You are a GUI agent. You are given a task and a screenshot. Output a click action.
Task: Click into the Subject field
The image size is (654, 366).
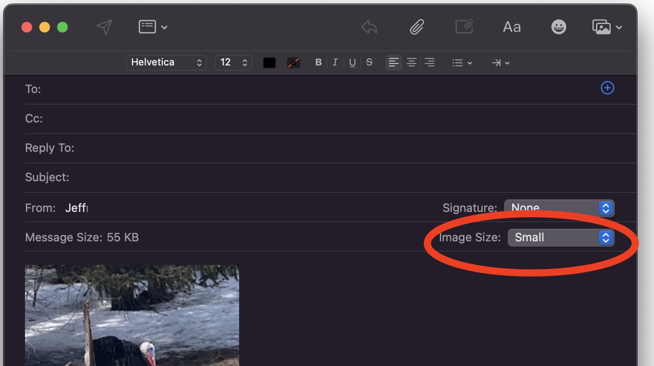[x=312, y=177]
